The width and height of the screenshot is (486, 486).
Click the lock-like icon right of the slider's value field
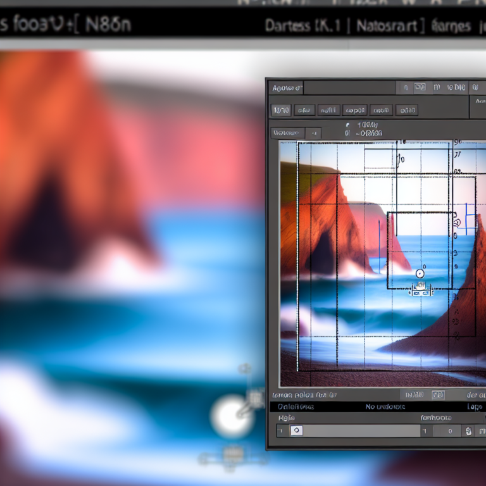(x=468, y=431)
